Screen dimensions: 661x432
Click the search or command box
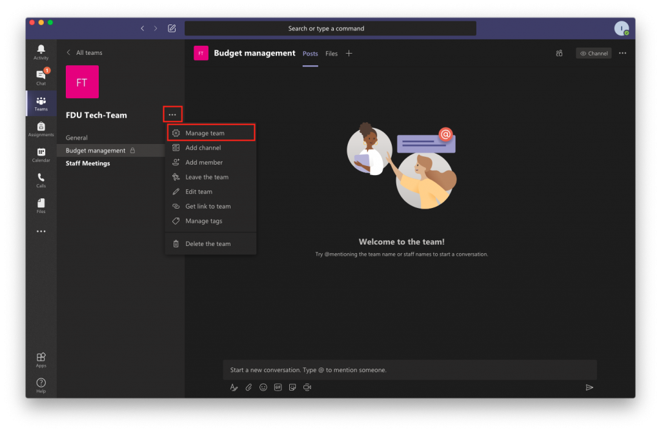pyautogui.click(x=330, y=28)
